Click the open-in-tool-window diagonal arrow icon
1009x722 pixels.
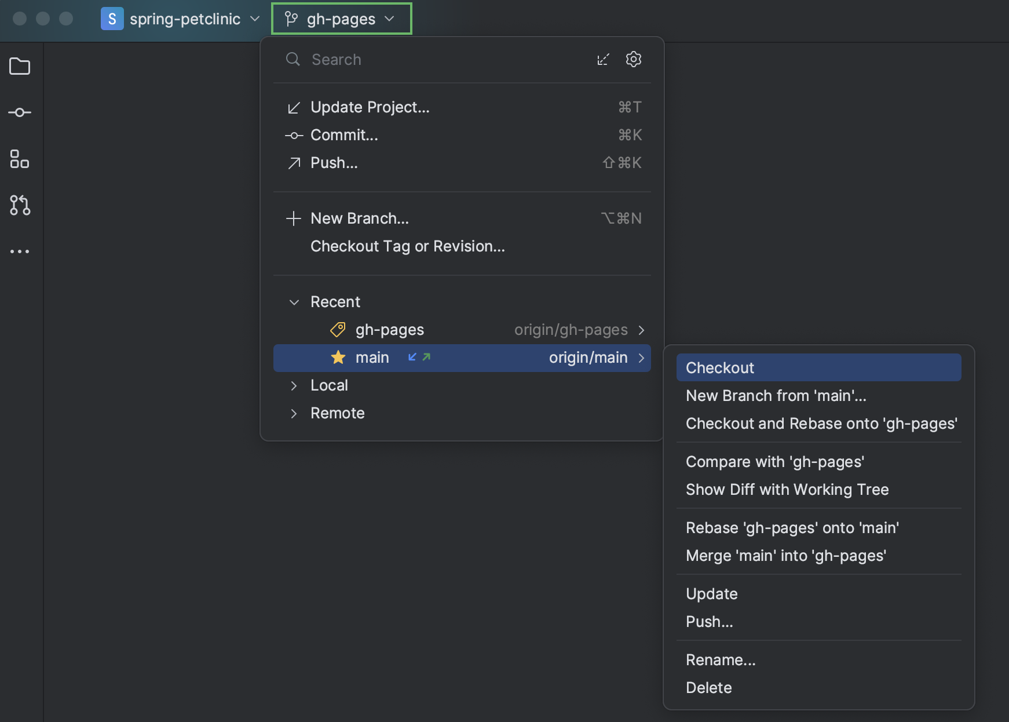pyautogui.click(x=603, y=59)
